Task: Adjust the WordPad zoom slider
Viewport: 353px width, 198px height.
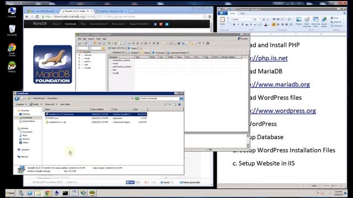Action: point(331,186)
